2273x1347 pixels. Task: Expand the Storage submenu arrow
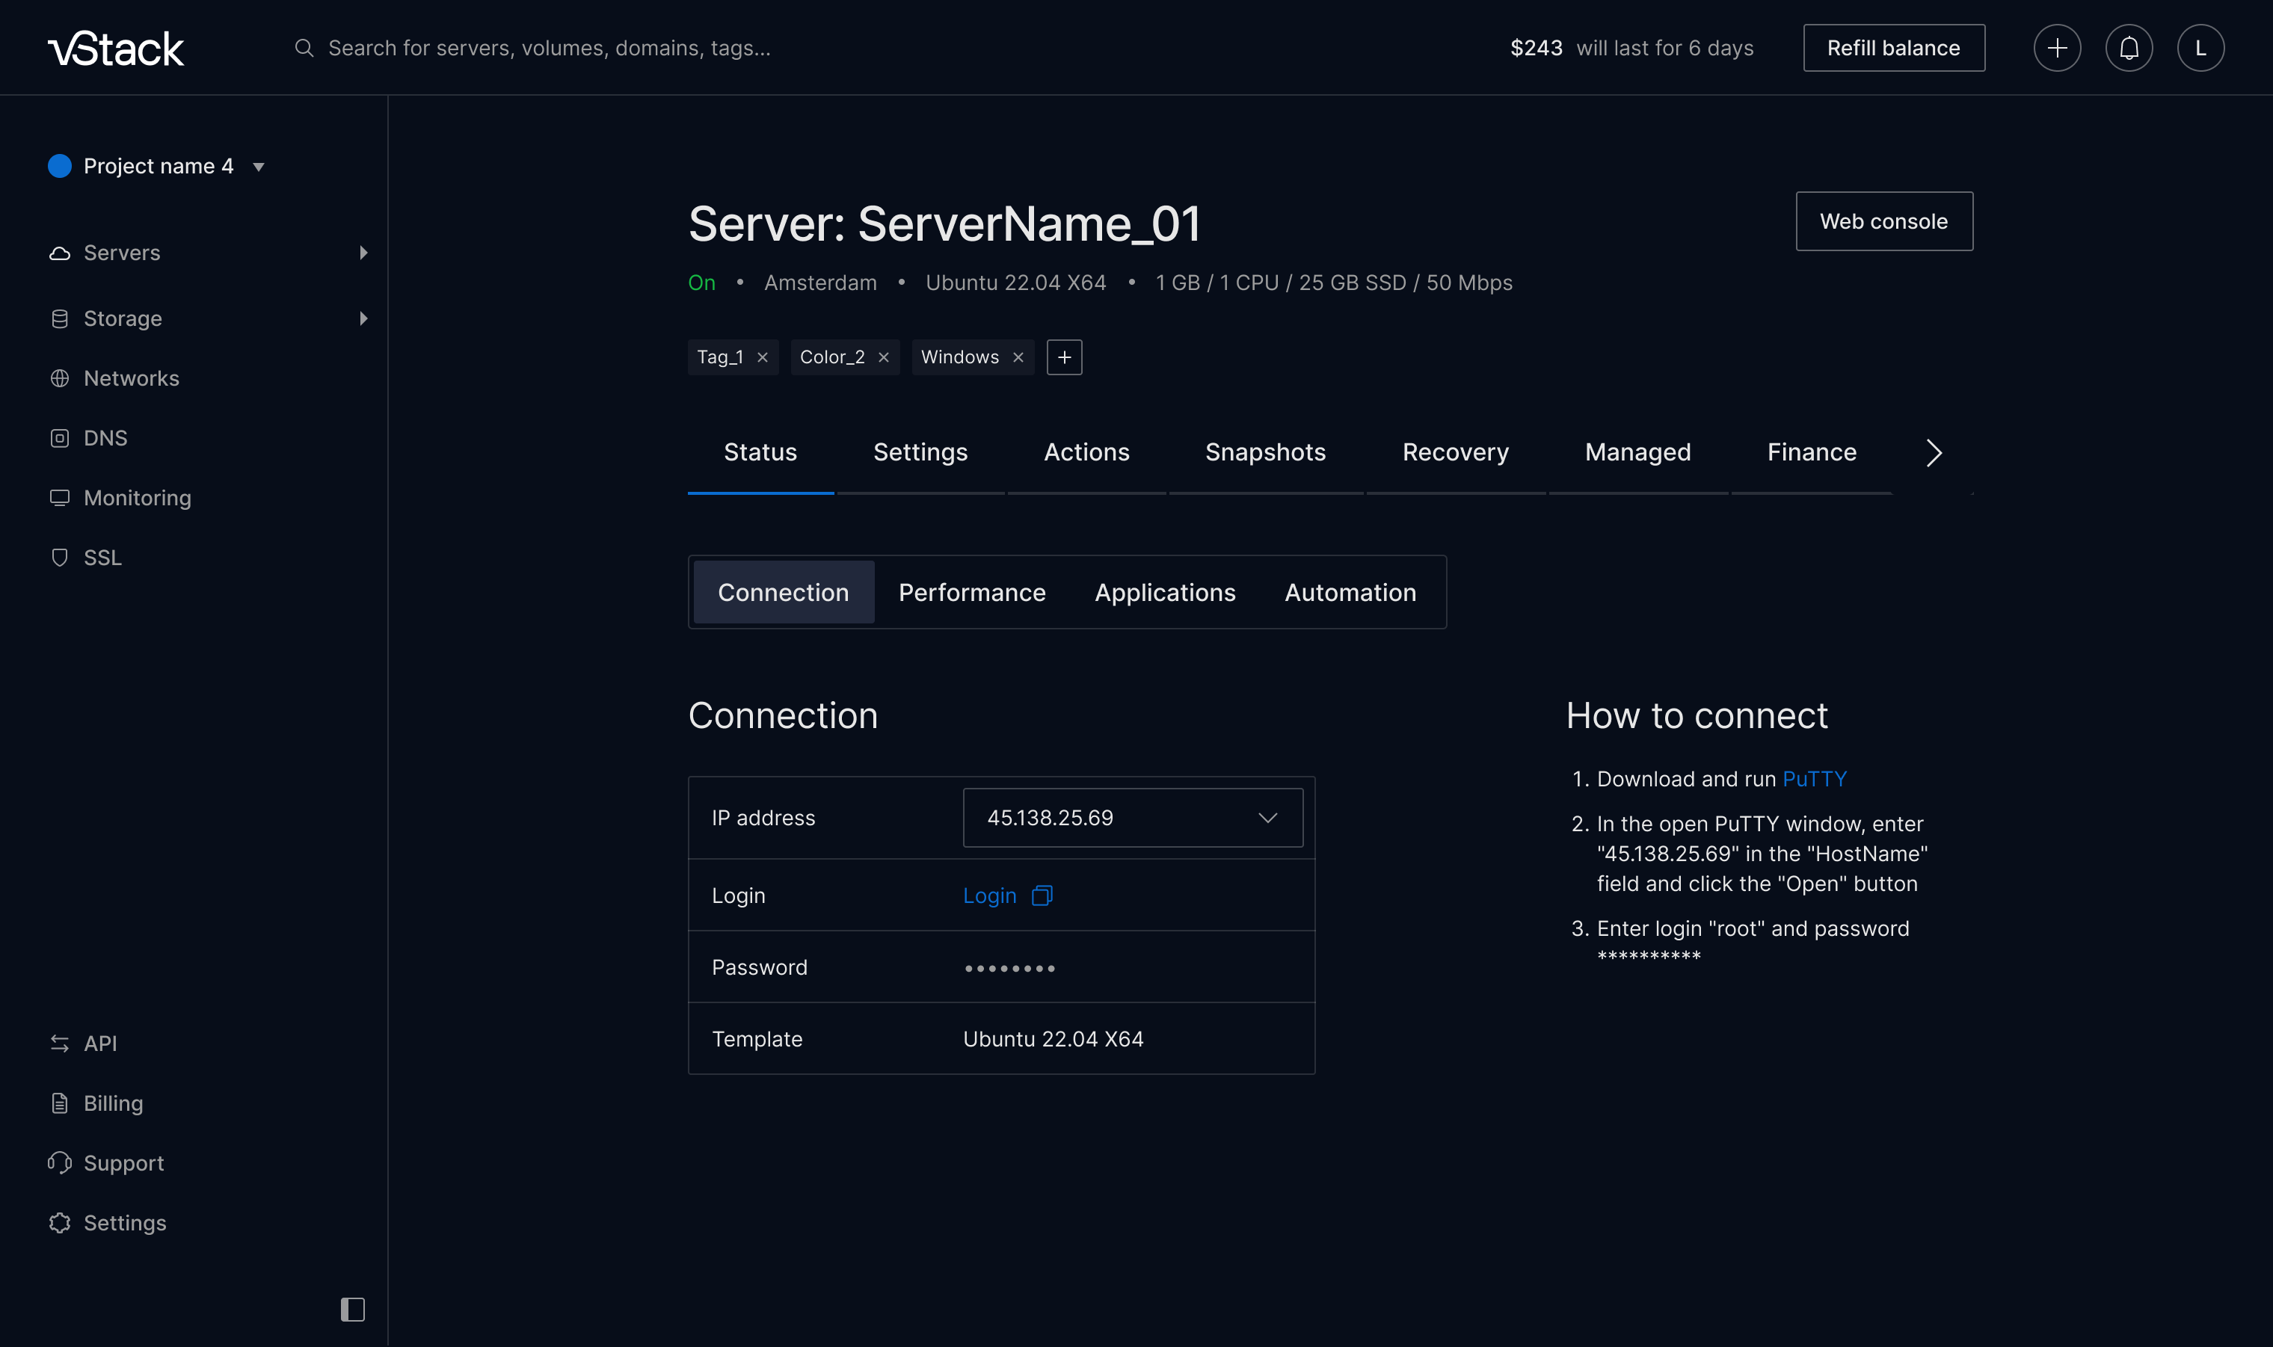pyautogui.click(x=364, y=318)
